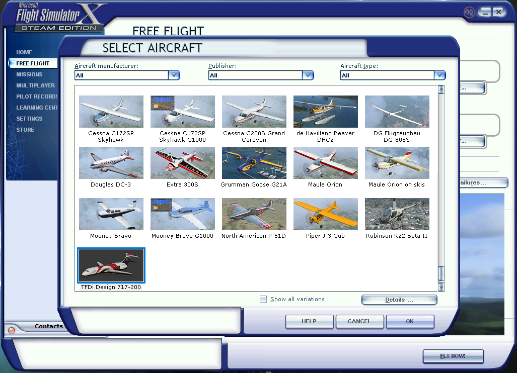Choose the Maule Orion aircraft

pos(325,163)
